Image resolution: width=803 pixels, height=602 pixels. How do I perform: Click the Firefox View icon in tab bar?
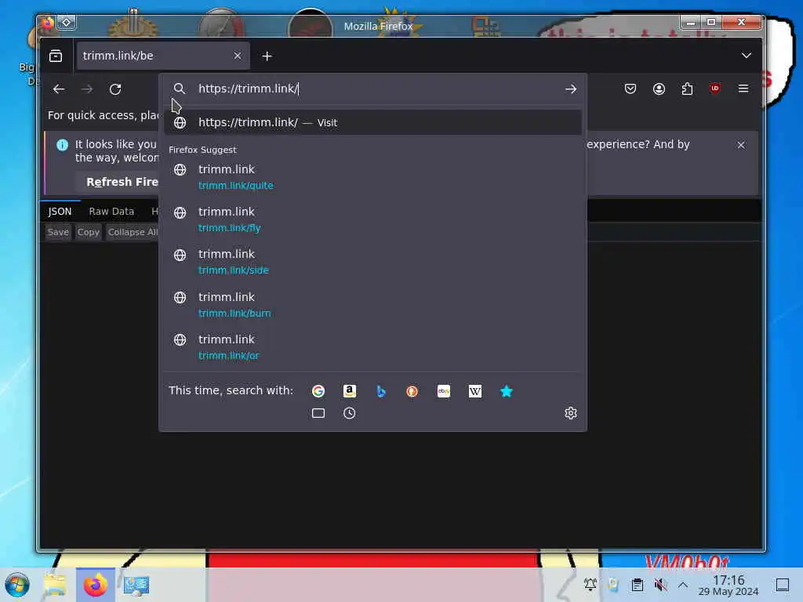(56, 56)
